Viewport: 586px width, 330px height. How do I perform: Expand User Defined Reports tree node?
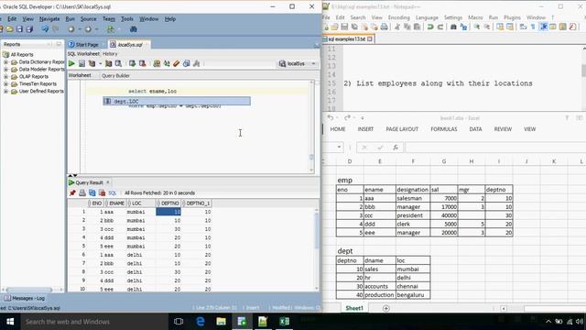pos(5,92)
